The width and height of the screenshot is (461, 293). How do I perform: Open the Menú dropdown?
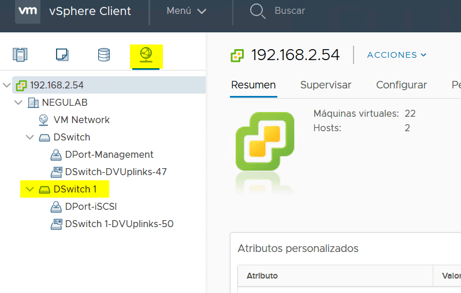point(187,11)
